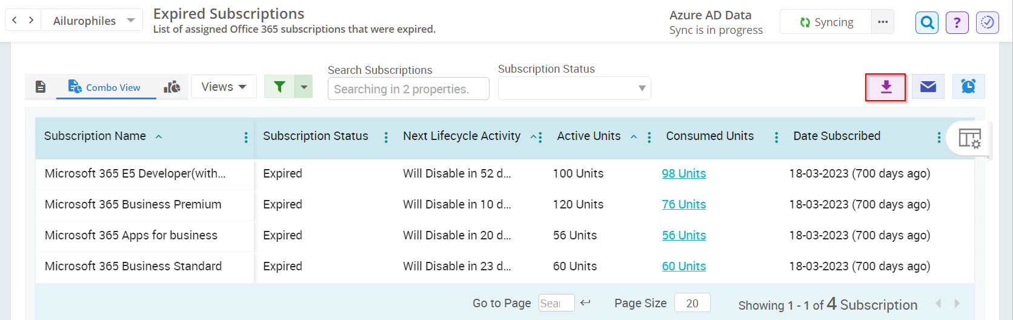The height and width of the screenshot is (320, 1013).
Task: Open the search magnifier icon
Action: (927, 23)
